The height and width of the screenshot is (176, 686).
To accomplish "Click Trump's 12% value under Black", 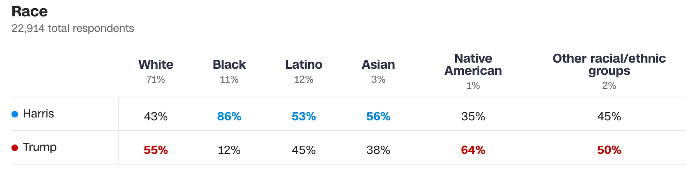I will [x=229, y=150].
